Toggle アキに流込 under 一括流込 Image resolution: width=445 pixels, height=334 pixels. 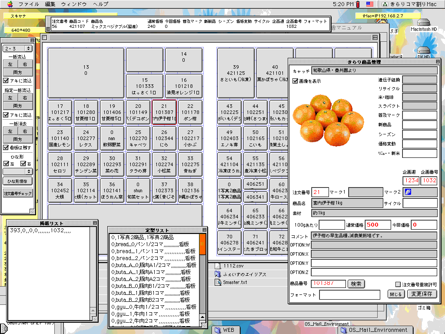6,80
